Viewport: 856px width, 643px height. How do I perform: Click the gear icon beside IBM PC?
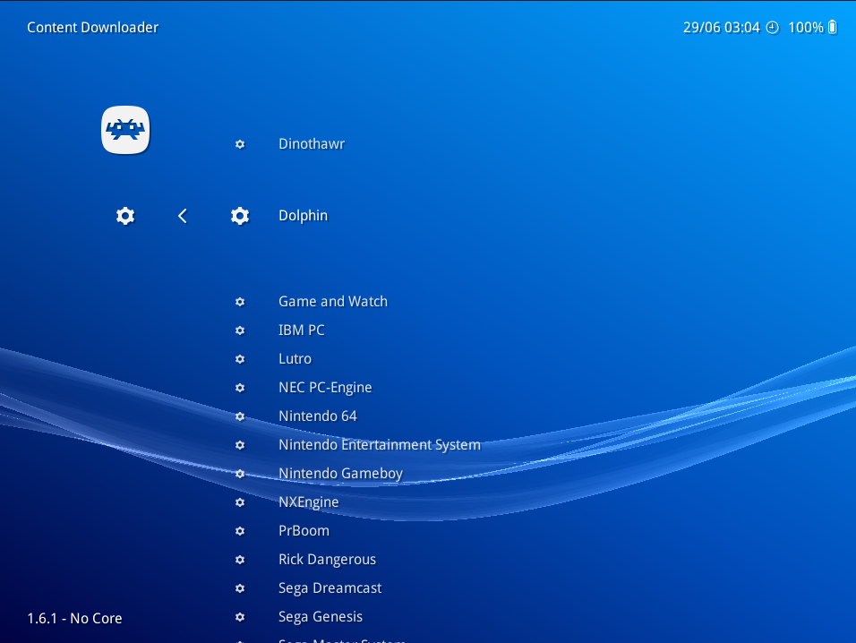pyautogui.click(x=240, y=330)
